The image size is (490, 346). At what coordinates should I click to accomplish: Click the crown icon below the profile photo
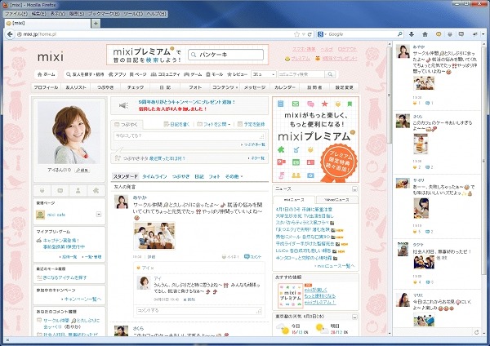[x=42, y=190]
